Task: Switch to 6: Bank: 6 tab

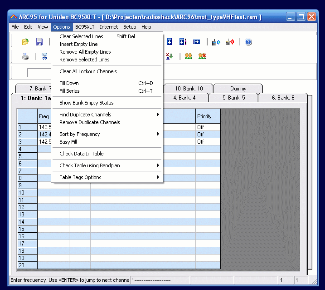Action: click(283, 98)
